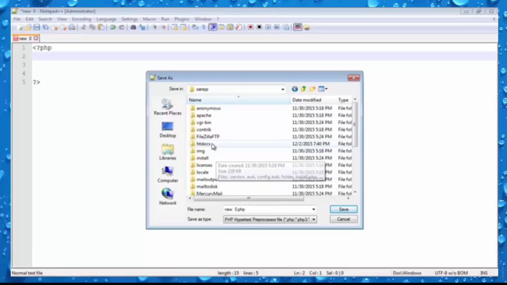The image size is (507, 285).
Task: Select the 'install' folder
Action: (202, 158)
